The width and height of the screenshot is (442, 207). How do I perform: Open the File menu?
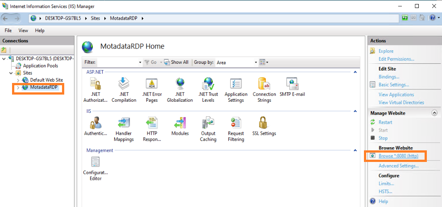pyautogui.click(x=8, y=30)
